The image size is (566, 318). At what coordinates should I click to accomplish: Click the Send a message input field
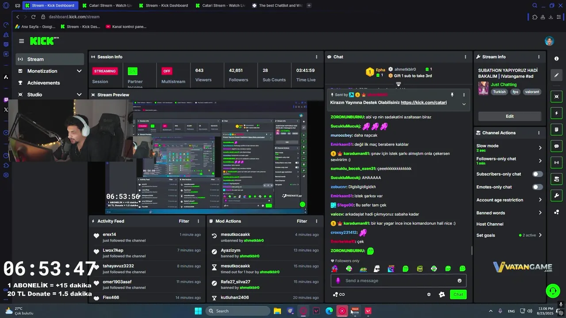(398, 281)
